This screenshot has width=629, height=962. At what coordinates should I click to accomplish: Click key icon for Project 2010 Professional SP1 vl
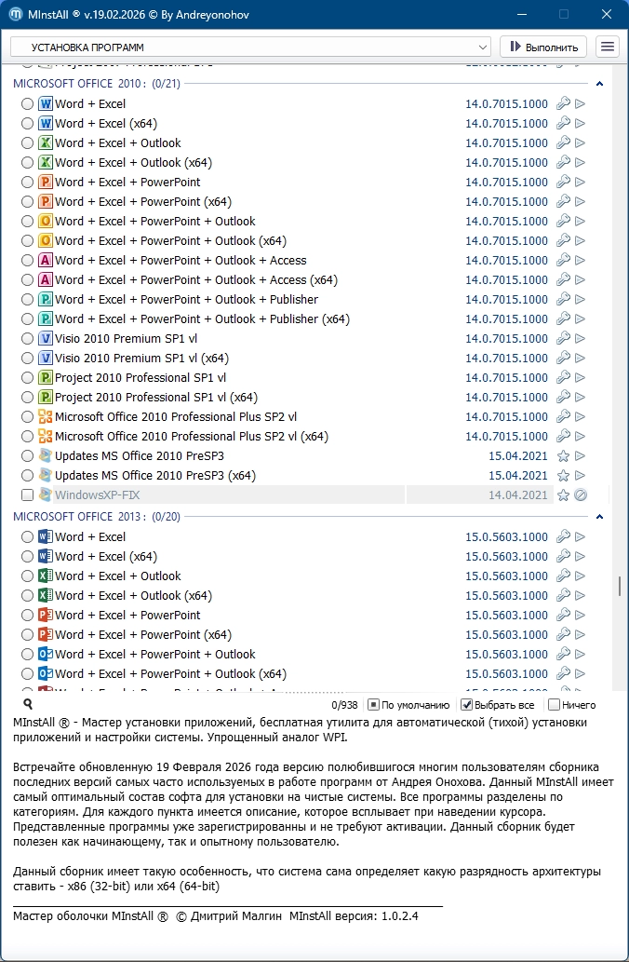click(563, 378)
